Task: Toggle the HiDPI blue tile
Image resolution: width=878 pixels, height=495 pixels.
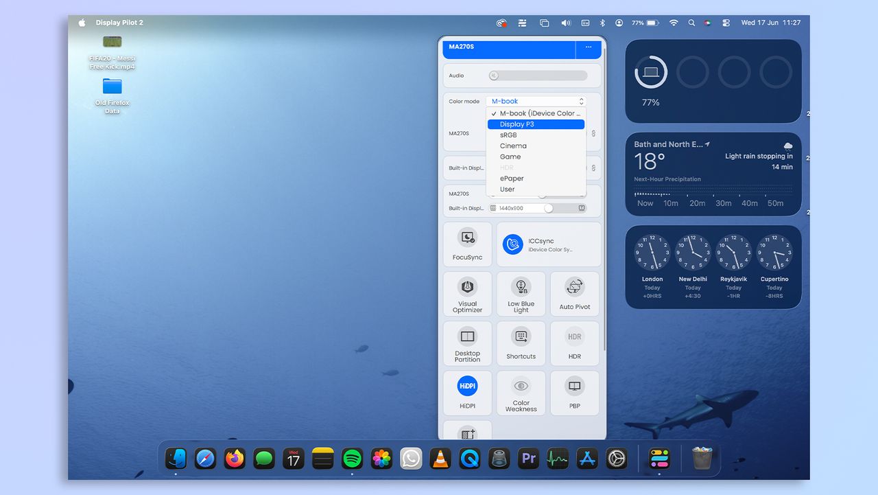Action: coord(468,393)
